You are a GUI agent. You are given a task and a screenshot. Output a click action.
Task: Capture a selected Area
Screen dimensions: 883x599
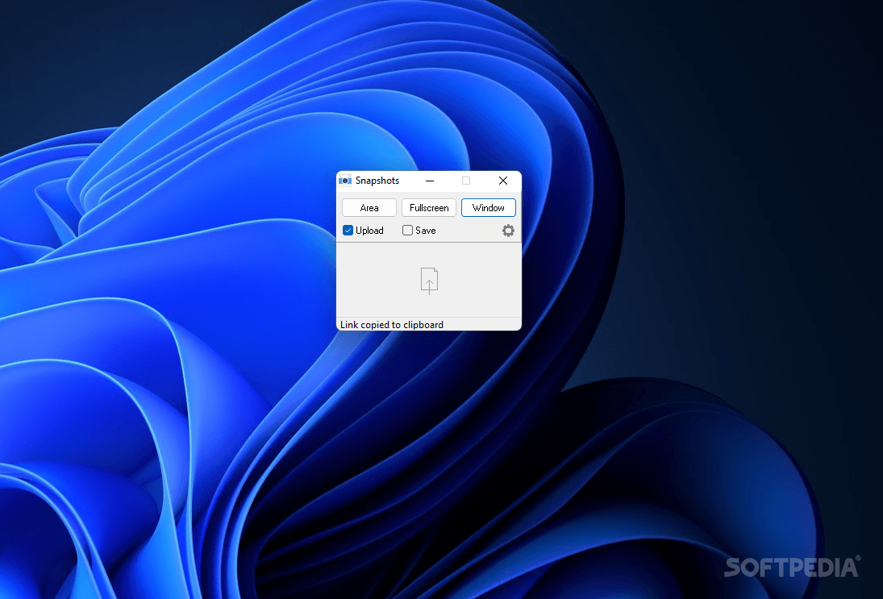[369, 208]
